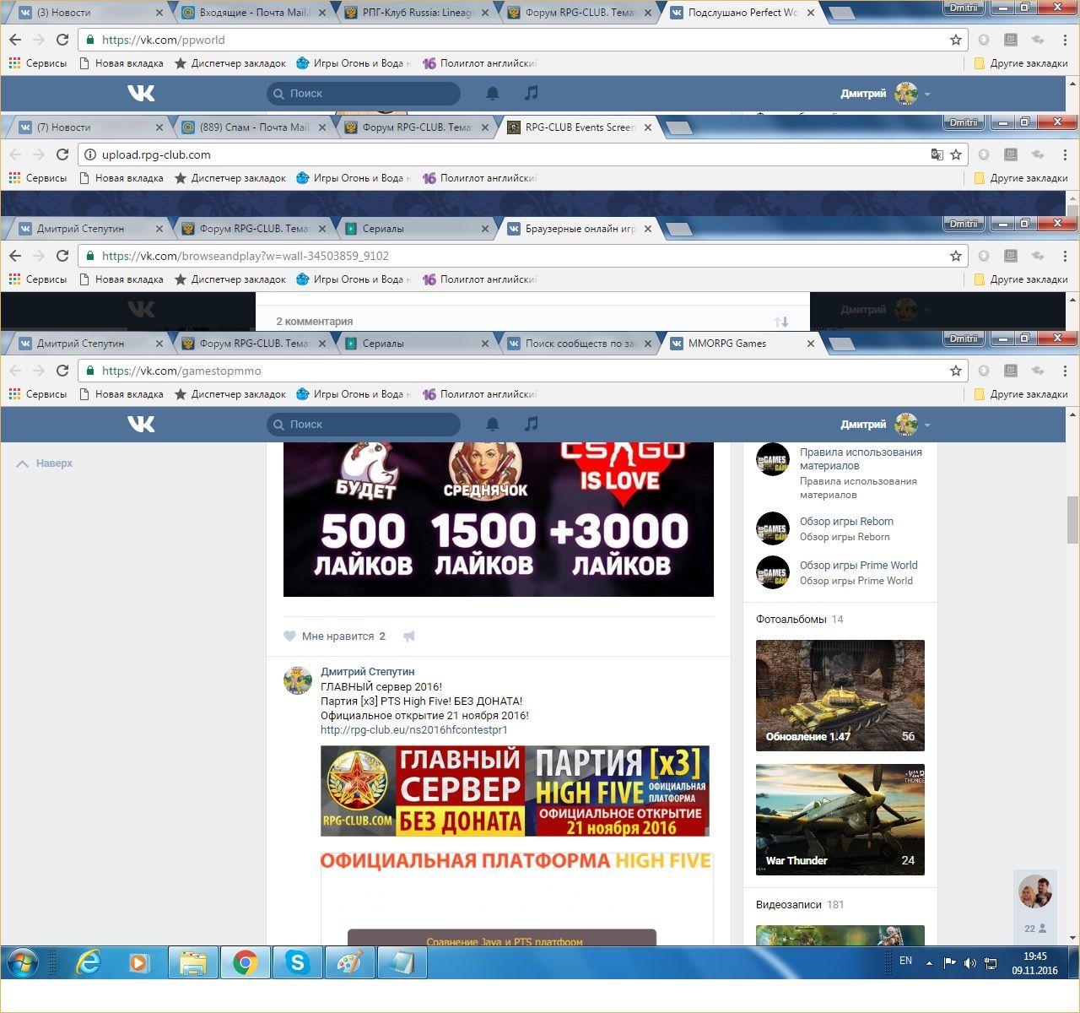Screen dimensions: 1080x1013
Task: Focus address bar showing vk.com/gamestopmmo
Action: (x=522, y=371)
